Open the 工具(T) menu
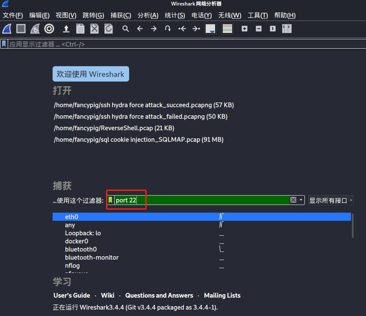Viewport: 366px width, 316px height. pos(258,15)
